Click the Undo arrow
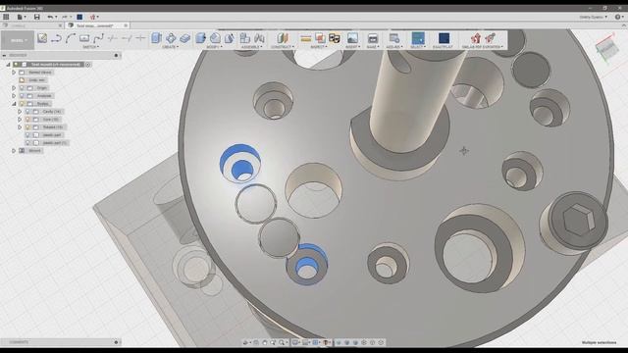 tap(50, 17)
